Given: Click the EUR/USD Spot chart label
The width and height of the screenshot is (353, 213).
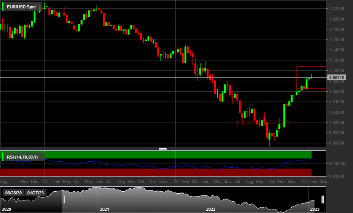Looking at the screenshot, I should point(21,7).
